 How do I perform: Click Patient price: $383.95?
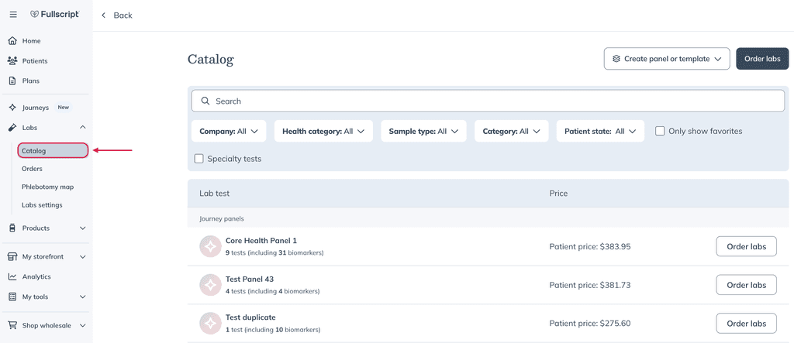point(590,247)
